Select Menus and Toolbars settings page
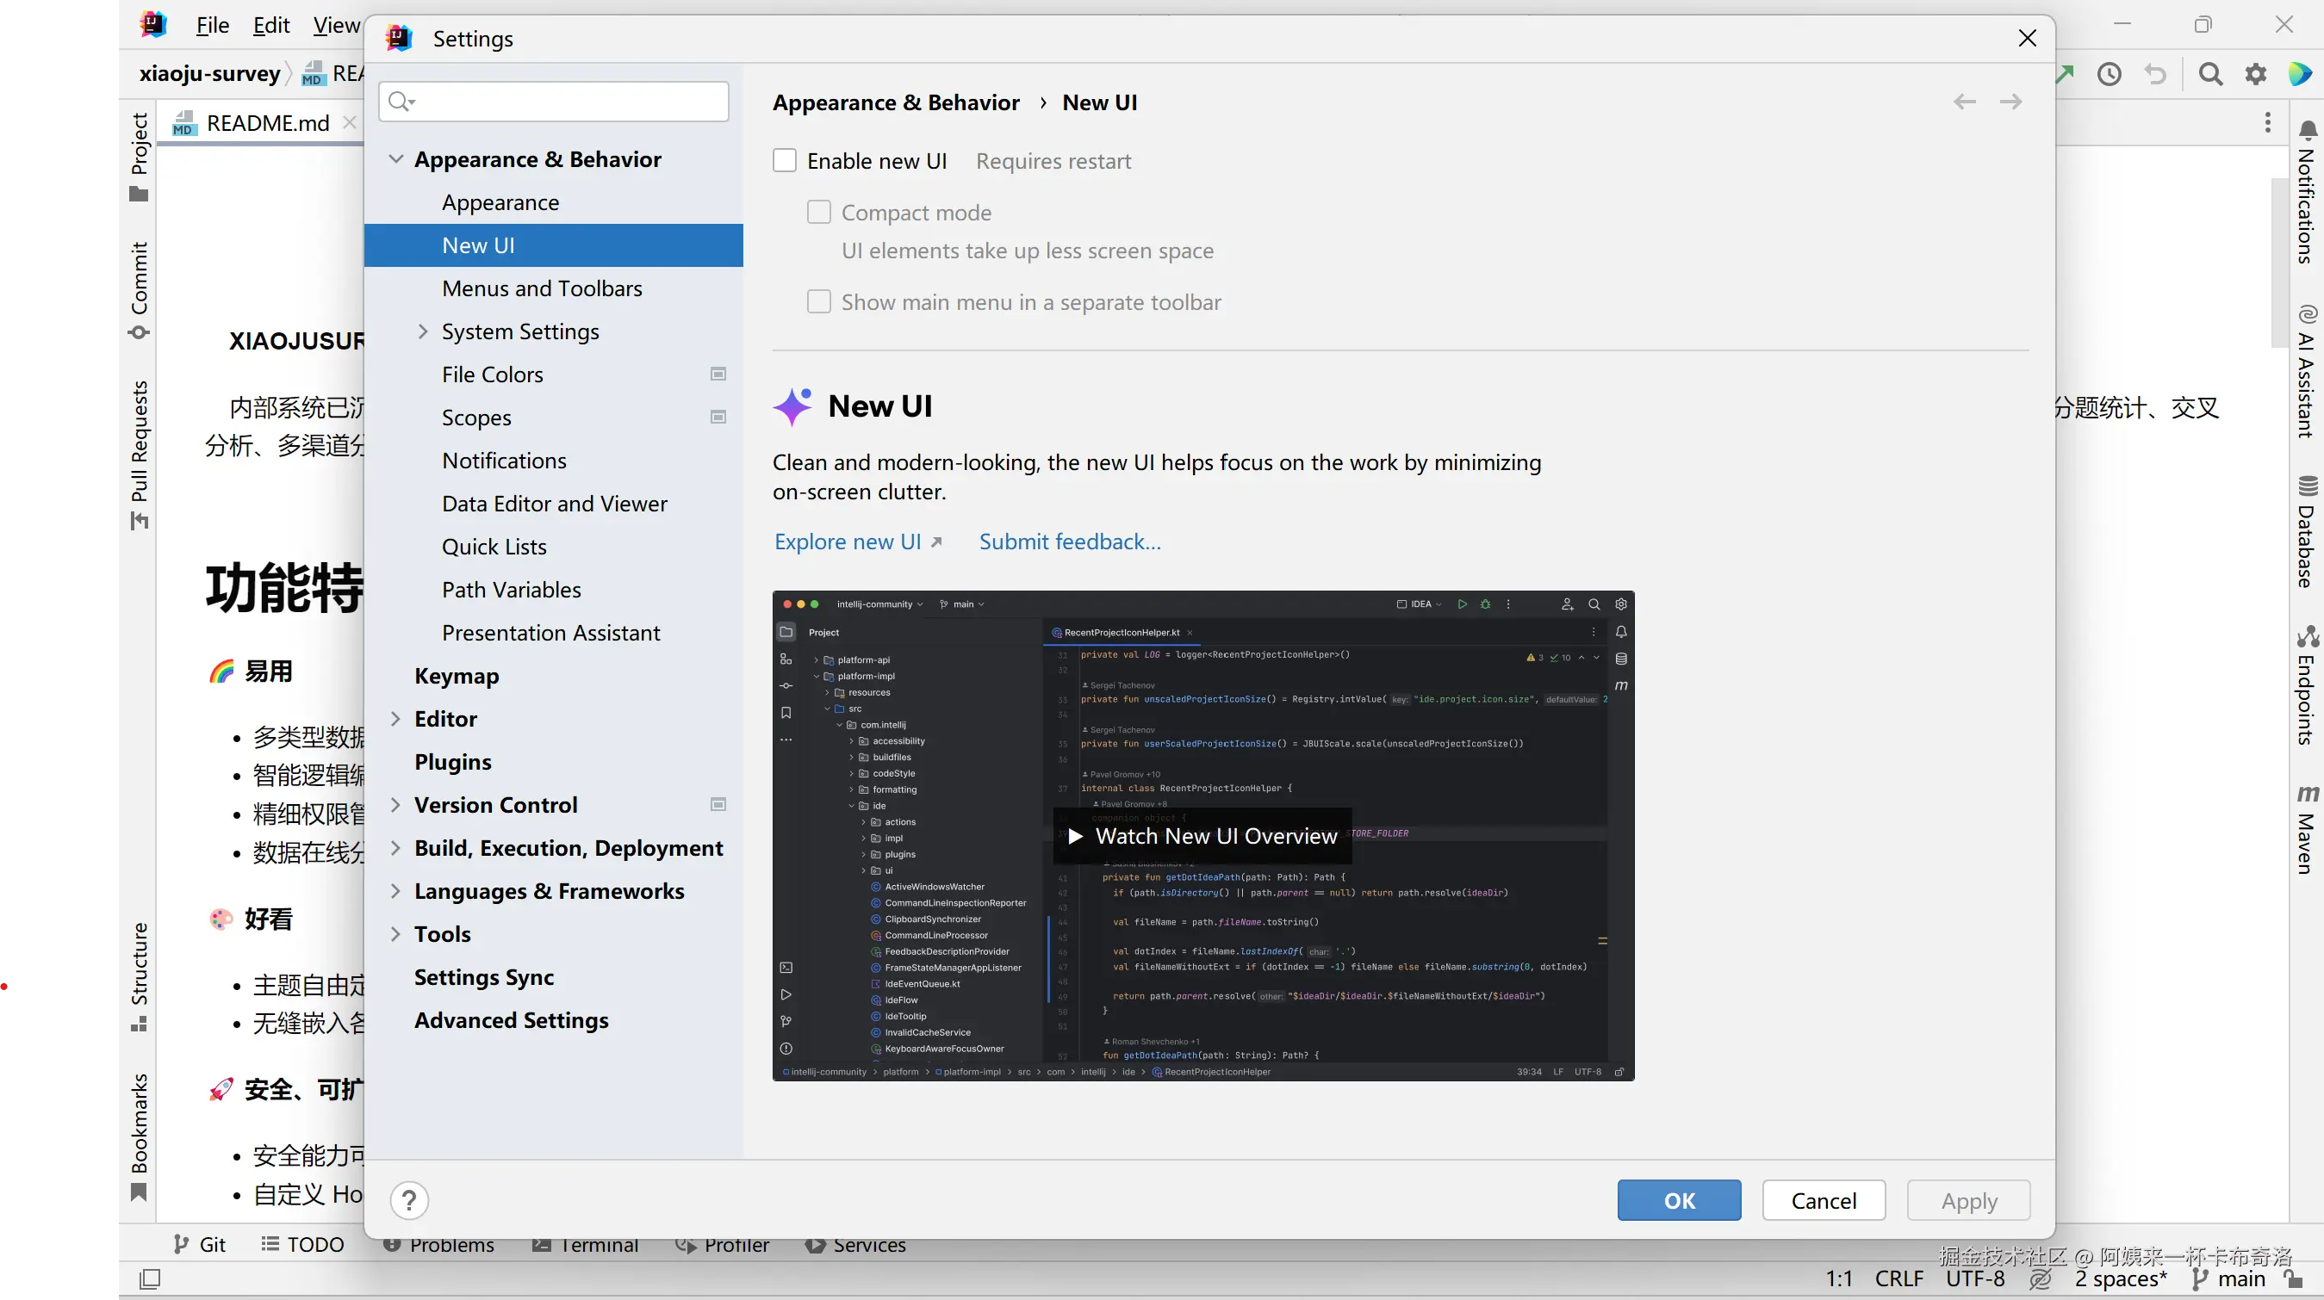 click(541, 288)
